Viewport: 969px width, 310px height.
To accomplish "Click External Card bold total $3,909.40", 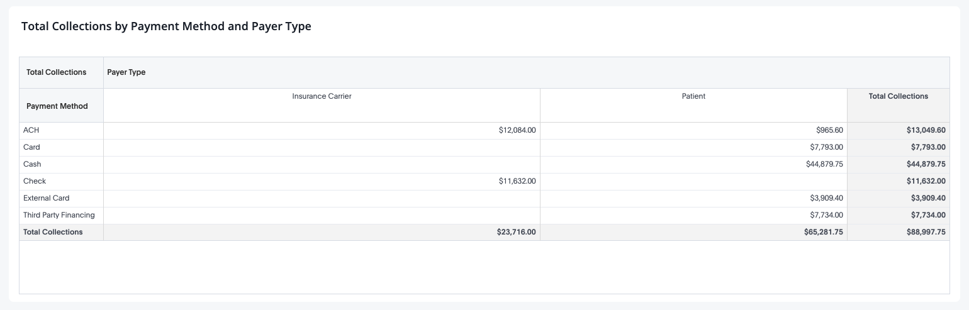I will 928,198.
